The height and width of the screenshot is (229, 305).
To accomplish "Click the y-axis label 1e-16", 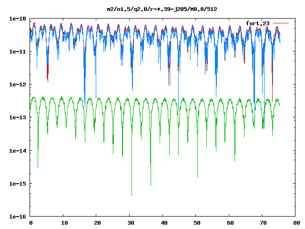I will pyautogui.click(x=18, y=217).
